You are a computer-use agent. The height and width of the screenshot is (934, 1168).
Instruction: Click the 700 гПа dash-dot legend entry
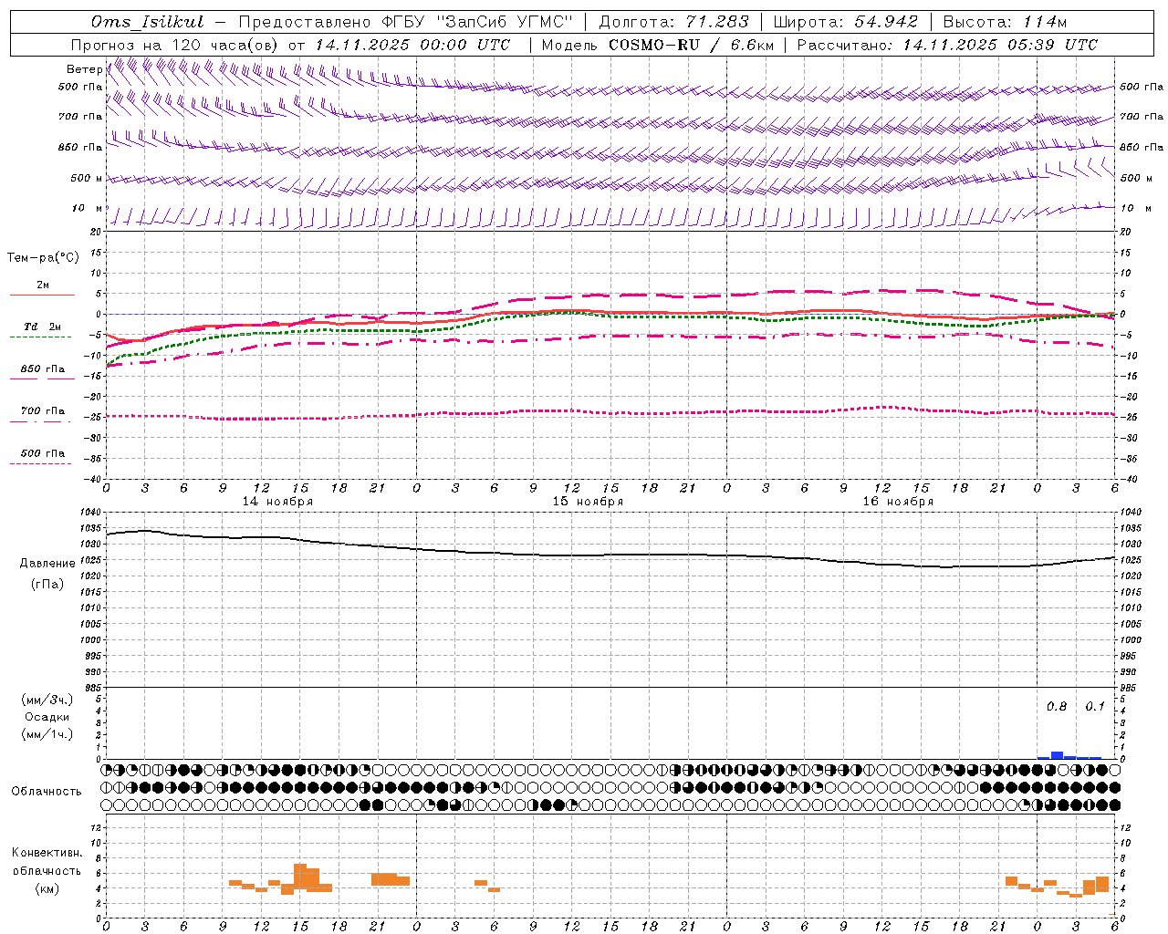point(42,411)
